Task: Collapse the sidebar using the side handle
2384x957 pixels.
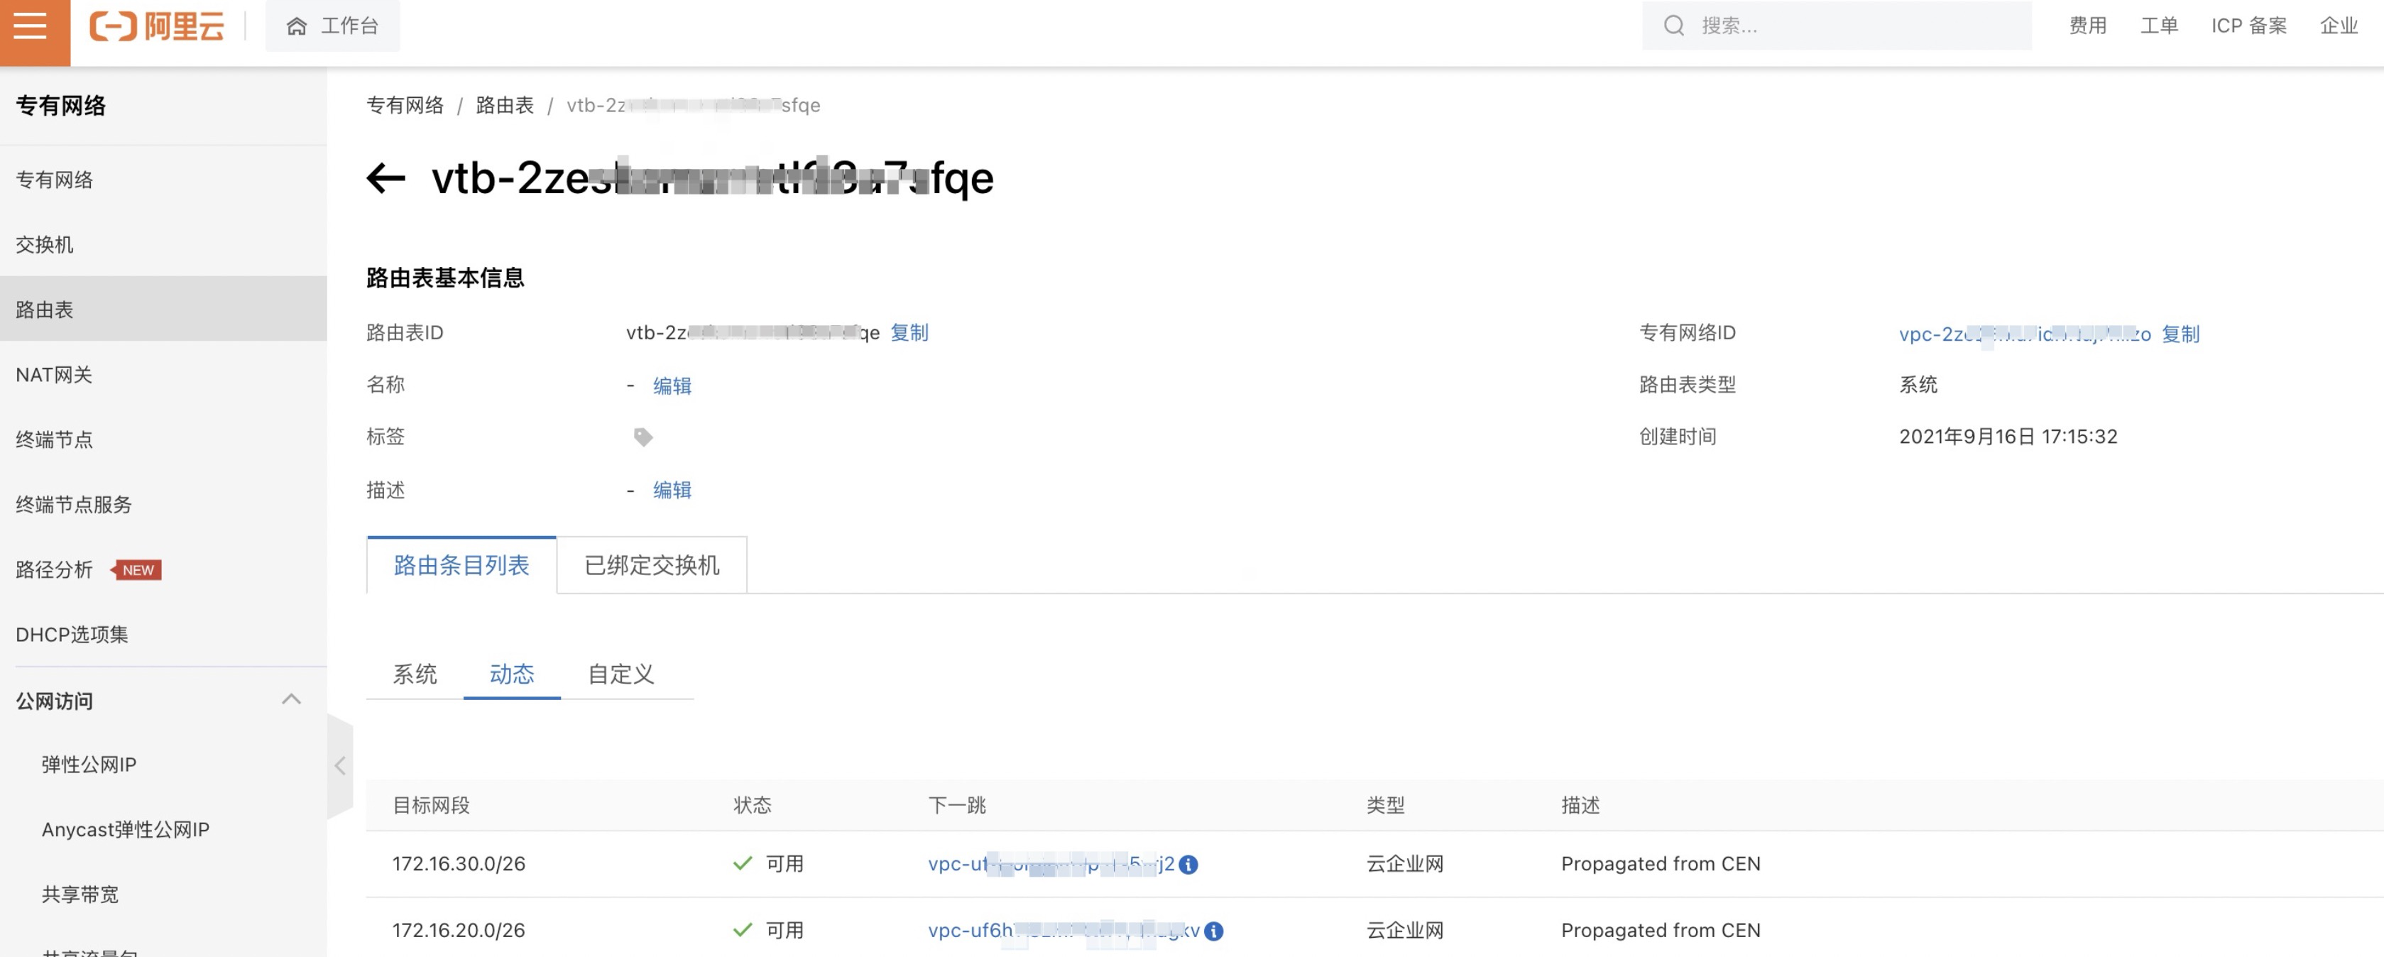Action: pyautogui.click(x=339, y=765)
